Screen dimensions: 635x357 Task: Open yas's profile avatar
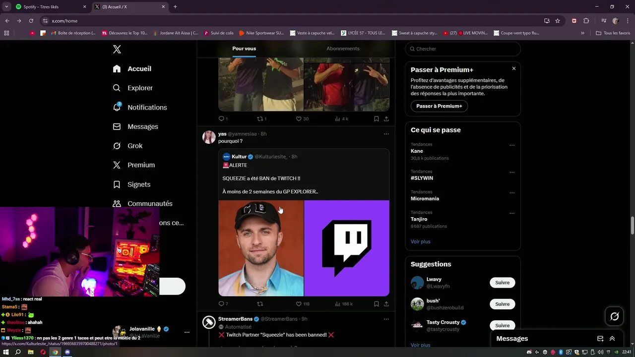click(x=209, y=137)
